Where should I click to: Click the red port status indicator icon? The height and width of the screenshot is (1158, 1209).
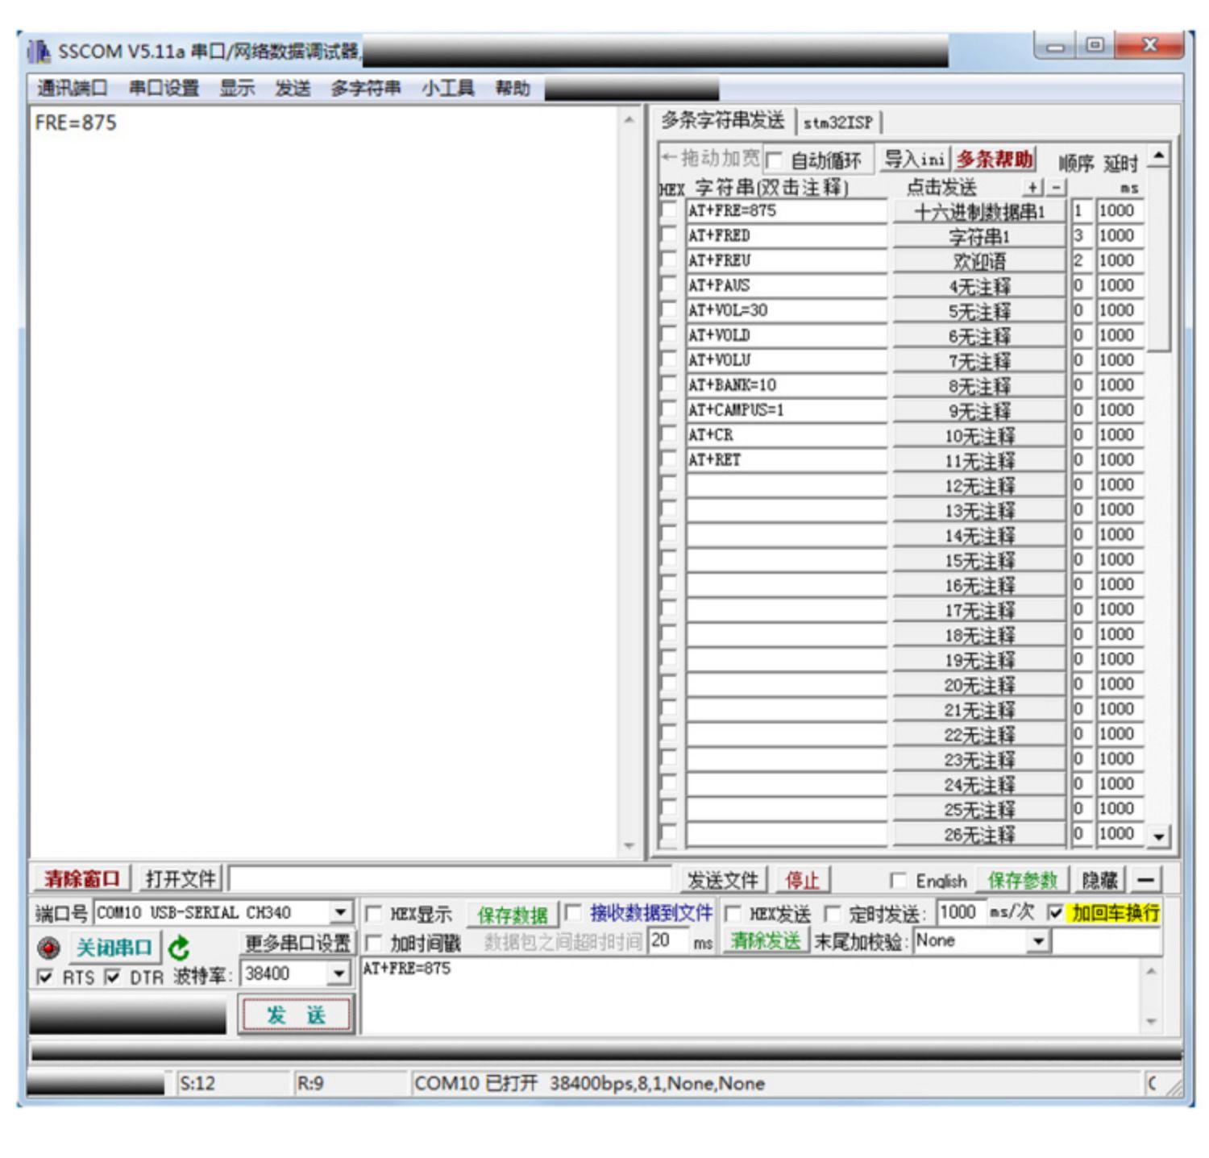coord(48,947)
